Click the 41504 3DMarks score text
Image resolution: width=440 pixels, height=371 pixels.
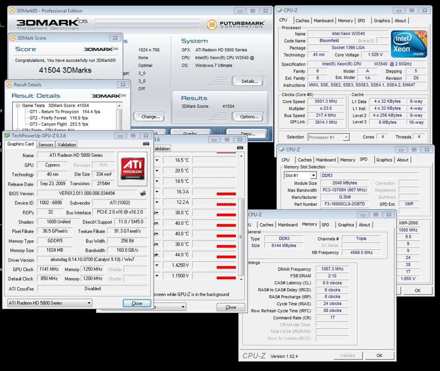(65, 70)
